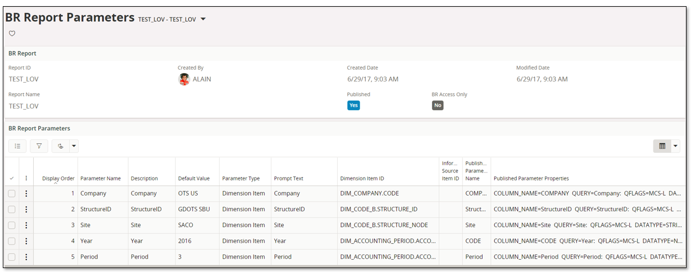Click the Parameter Name column header
This screenshot has height=272, width=691.
point(101,178)
